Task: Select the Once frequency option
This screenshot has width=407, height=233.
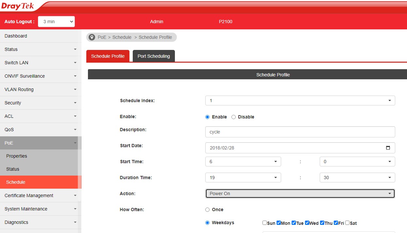Action: click(x=207, y=210)
